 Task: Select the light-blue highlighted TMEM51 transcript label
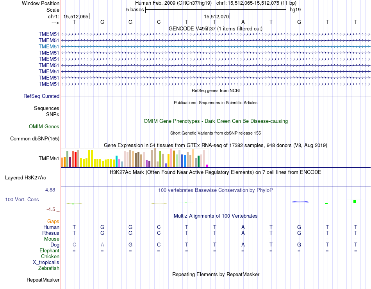tap(49, 46)
